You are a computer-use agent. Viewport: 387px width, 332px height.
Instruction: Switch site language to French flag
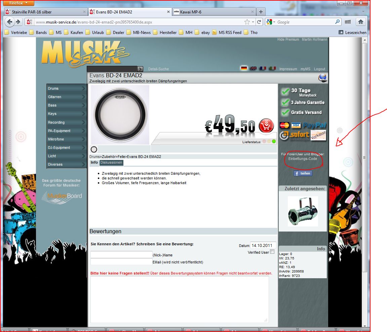[263, 68]
